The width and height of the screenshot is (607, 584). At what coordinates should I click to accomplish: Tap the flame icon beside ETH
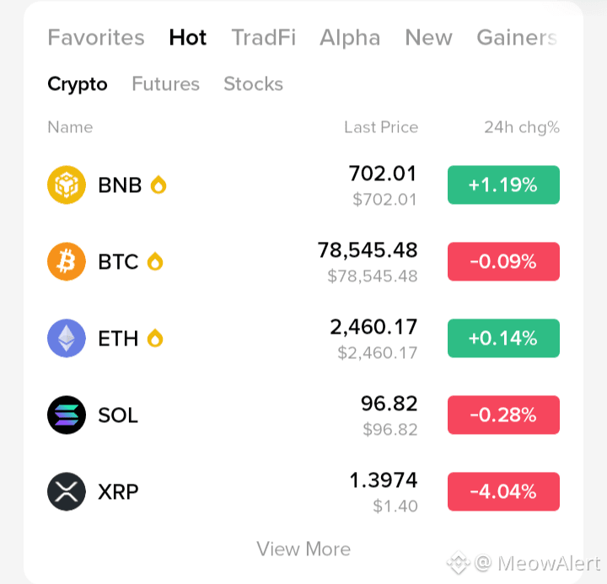[x=155, y=338]
